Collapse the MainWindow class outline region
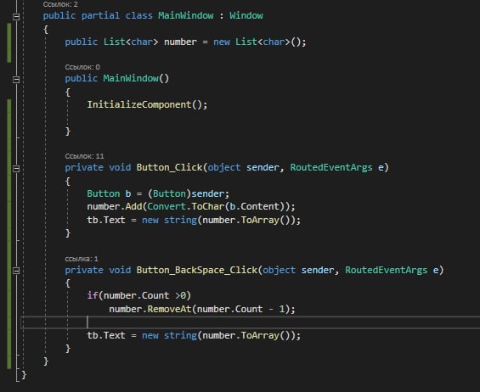Viewport: 480px width, 392px height. pyautogui.click(x=16, y=16)
